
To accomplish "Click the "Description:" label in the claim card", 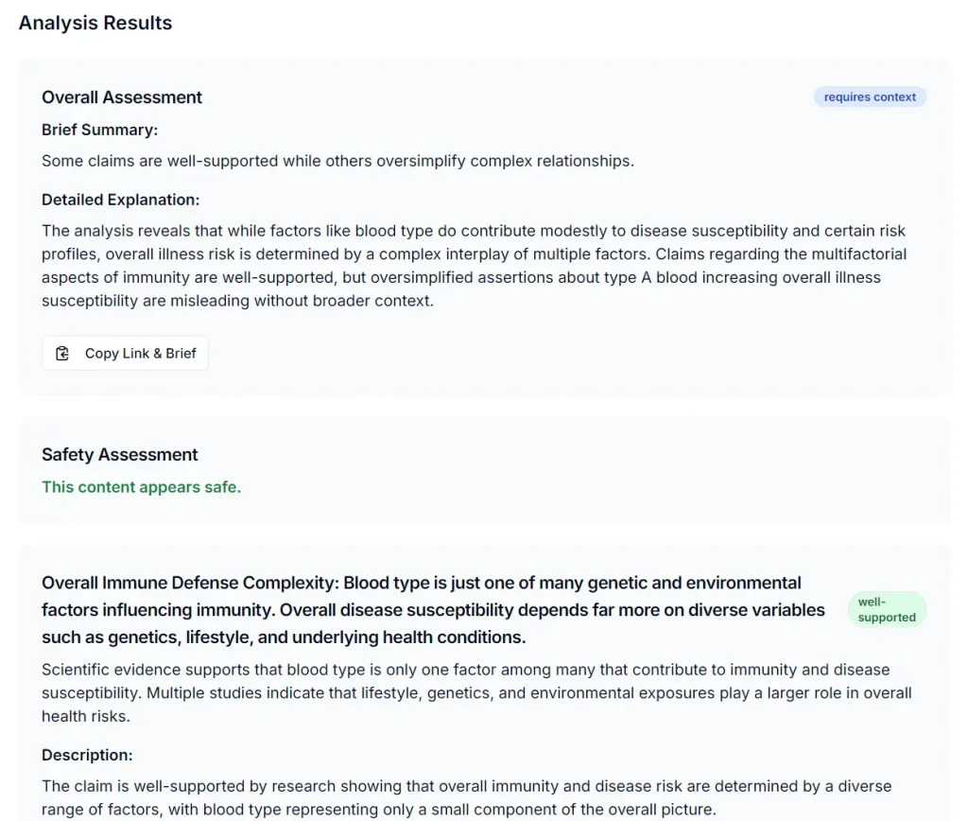I will click(x=87, y=755).
